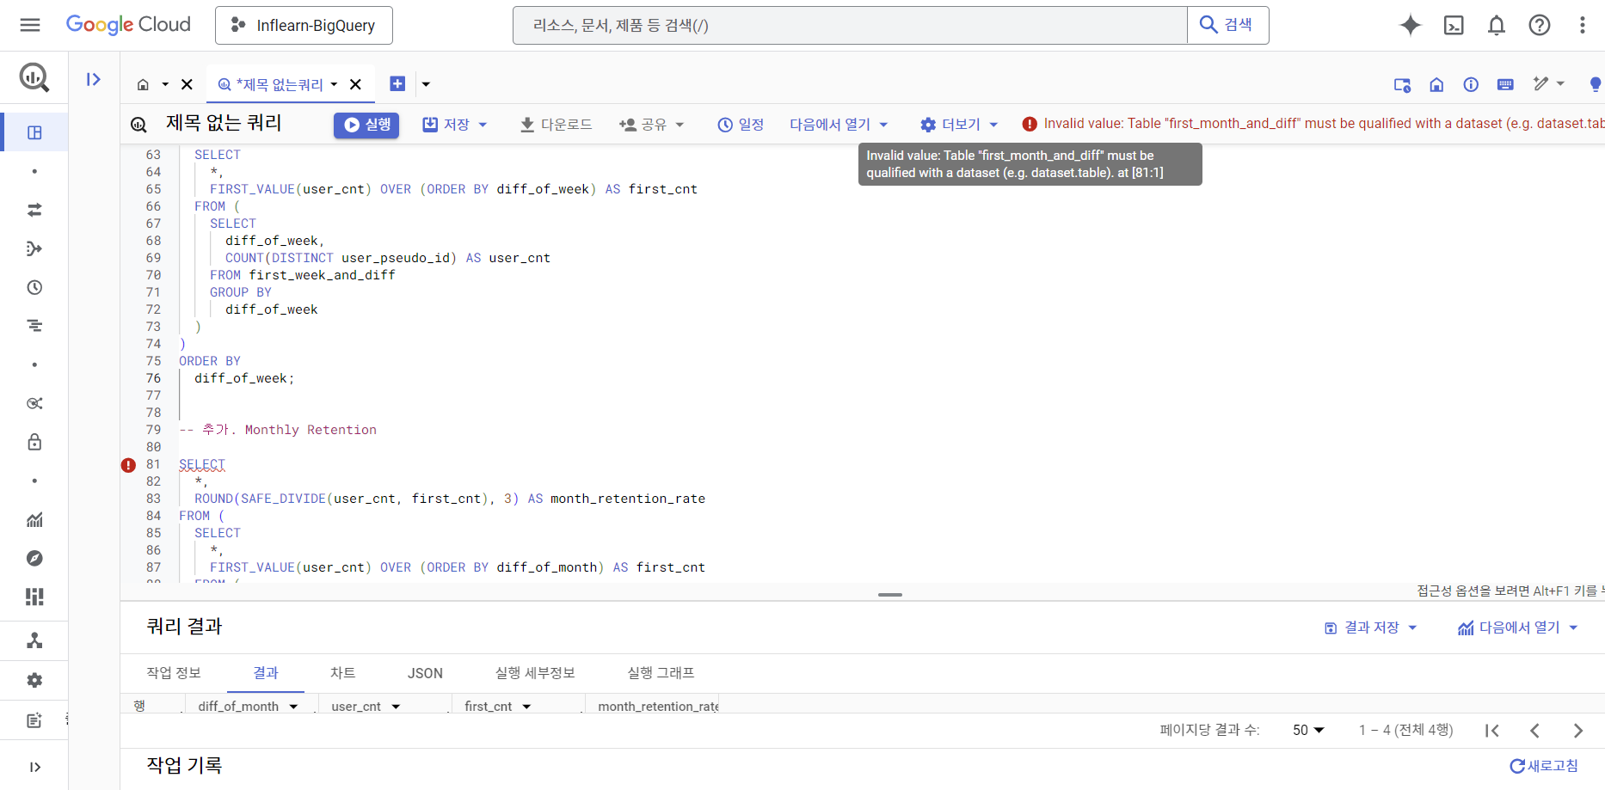
Task: Open the pipelines sidebar icon
Action: coord(34,248)
